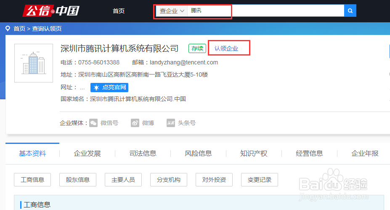Click the 头条号 label text
Viewport: 390px width, 210px height.
(x=187, y=123)
